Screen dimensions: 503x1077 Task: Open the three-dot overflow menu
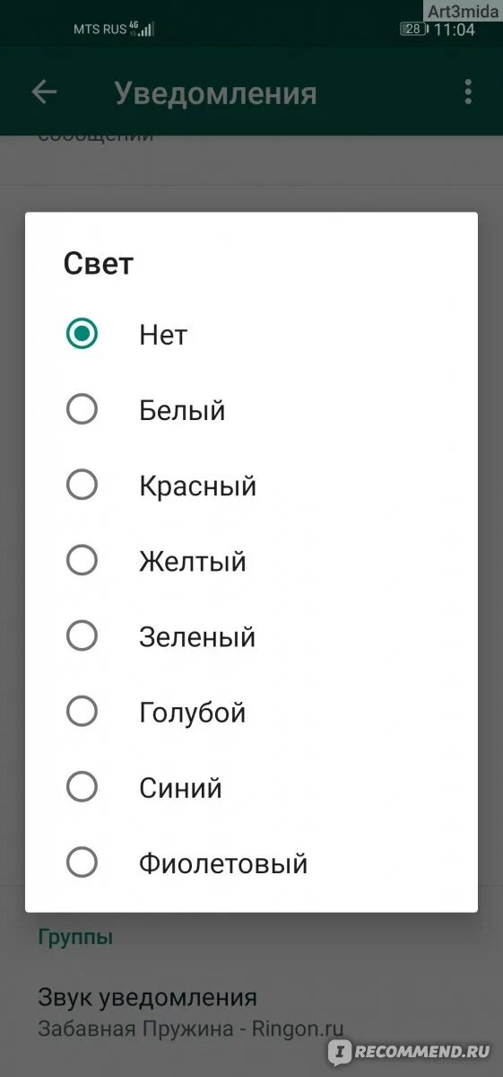[468, 92]
